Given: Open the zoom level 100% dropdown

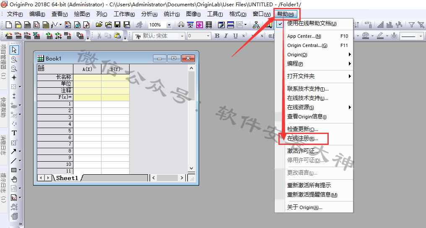Looking at the screenshot, I should tap(169, 25).
